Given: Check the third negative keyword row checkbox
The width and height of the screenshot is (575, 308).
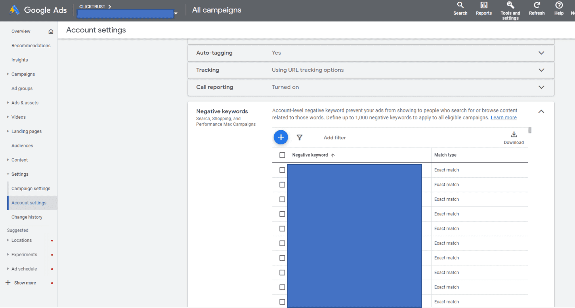Looking at the screenshot, I should [x=282, y=199].
